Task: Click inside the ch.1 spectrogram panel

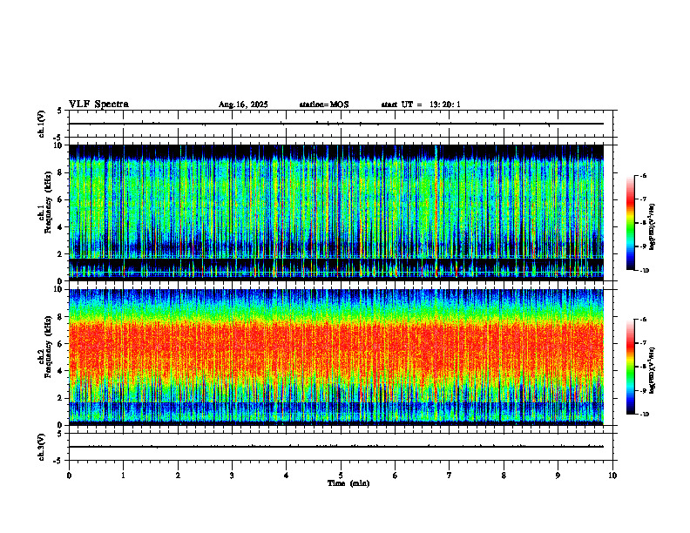Action: pyautogui.click(x=336, y=213)
